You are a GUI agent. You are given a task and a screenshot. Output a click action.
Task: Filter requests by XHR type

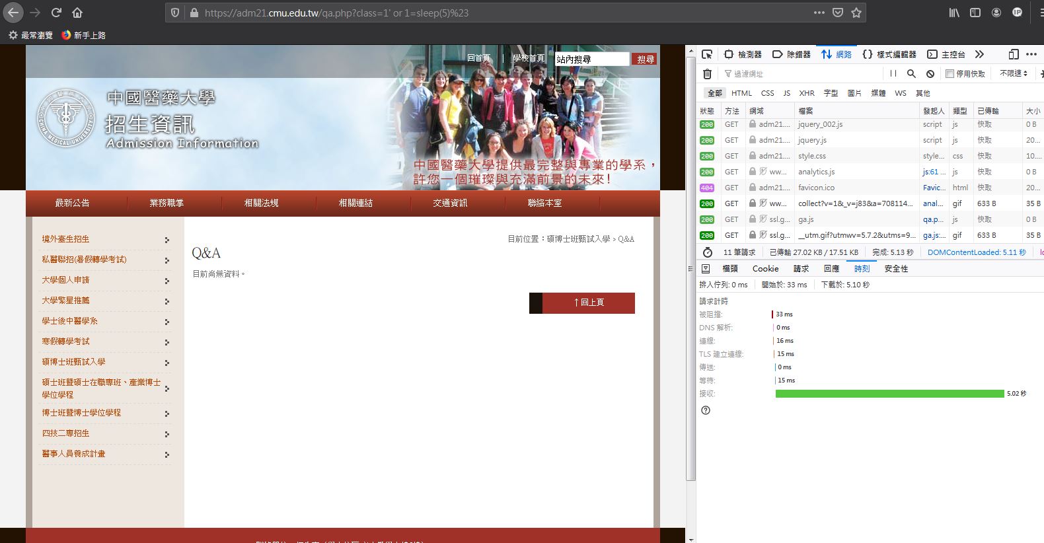coord(807,93)
